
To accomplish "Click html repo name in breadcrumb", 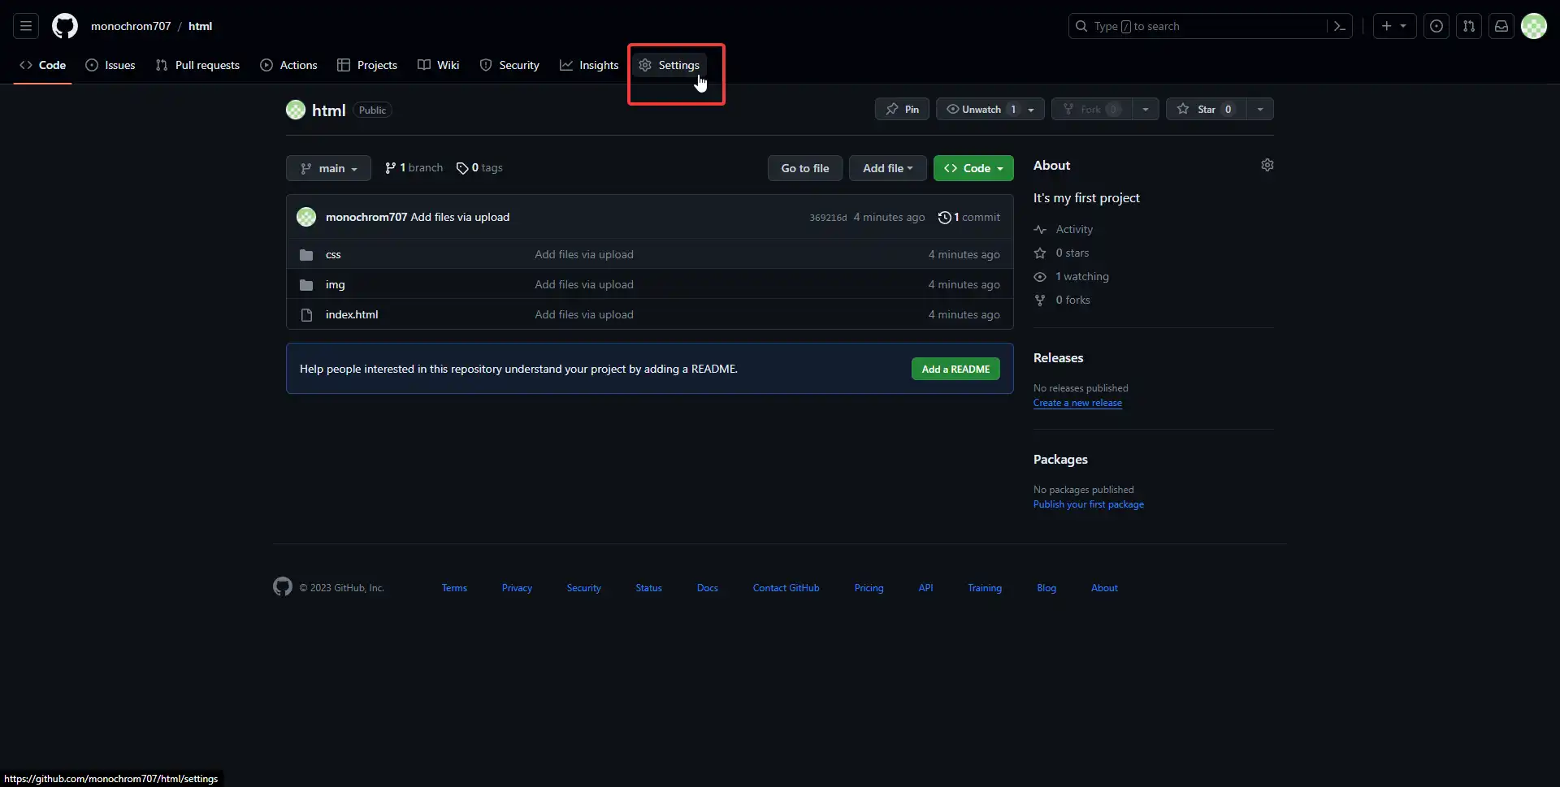I will (200, 26).
